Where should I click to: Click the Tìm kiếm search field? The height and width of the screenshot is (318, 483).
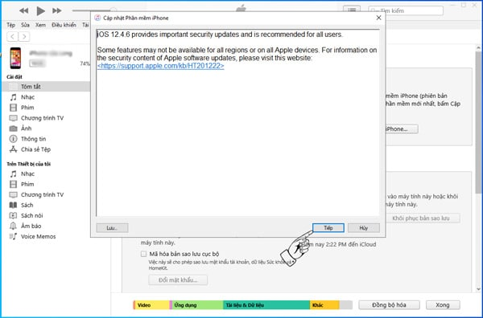(406, 10)
